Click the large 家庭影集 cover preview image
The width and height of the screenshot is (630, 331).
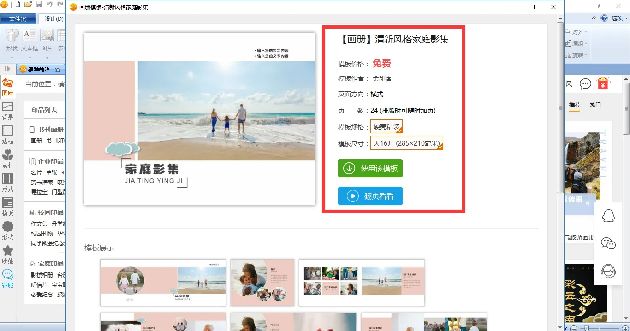(x=200, y=118)
